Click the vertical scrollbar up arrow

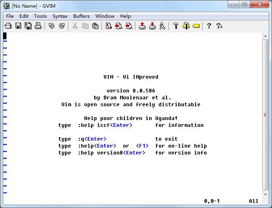click(266, 36)
